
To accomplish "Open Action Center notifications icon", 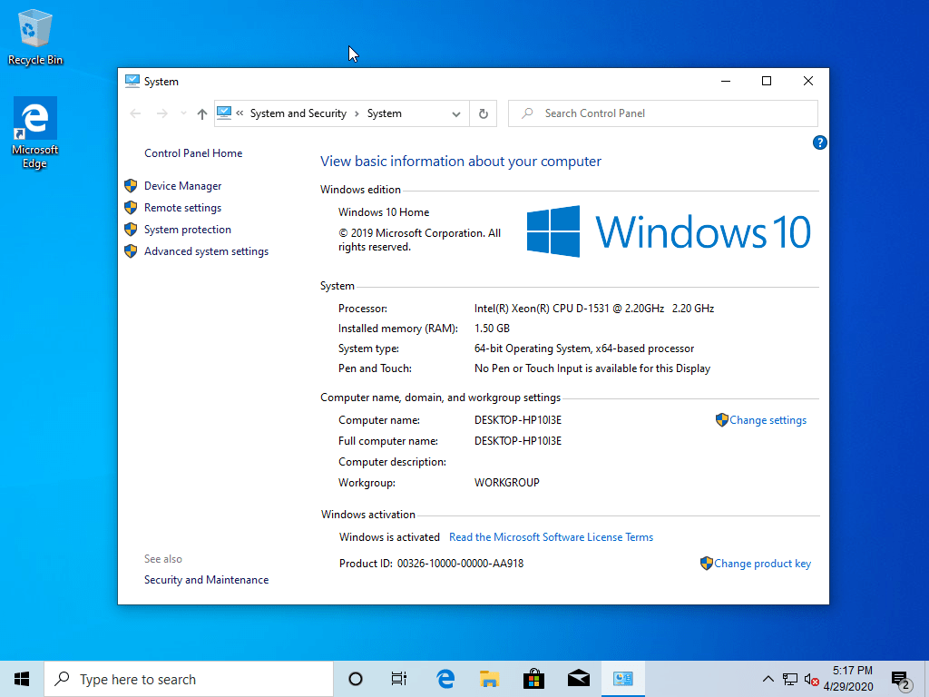I will [x=901, y=680].
